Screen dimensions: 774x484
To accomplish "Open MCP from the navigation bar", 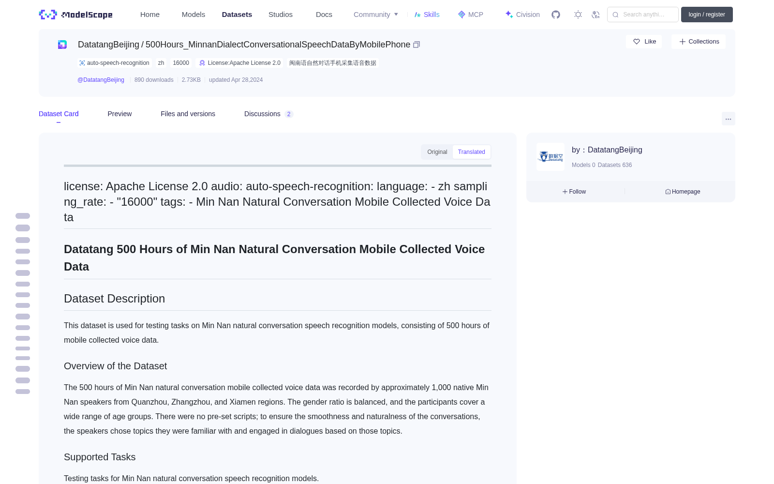I will point(470,15).
